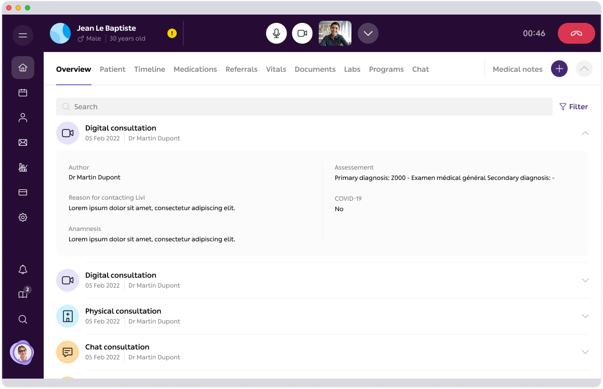This screenshot has width=603, height=389.
Task: Collapse the first Digital consultation entry
Action: click(585, 133)
